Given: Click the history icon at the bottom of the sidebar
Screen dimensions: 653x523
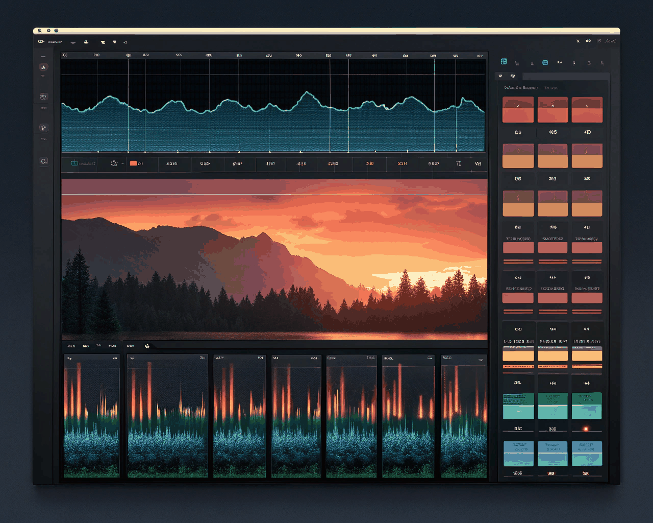Looking at the screenshot, I should click(x=43, y=161).
